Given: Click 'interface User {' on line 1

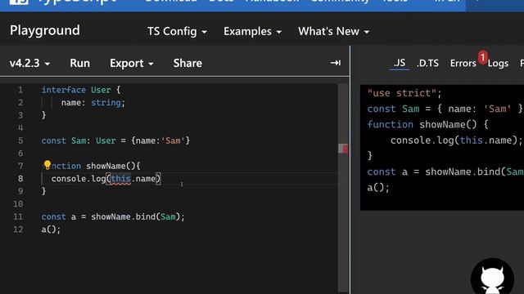Looking at the screenshot, I should tap(81, 90).
